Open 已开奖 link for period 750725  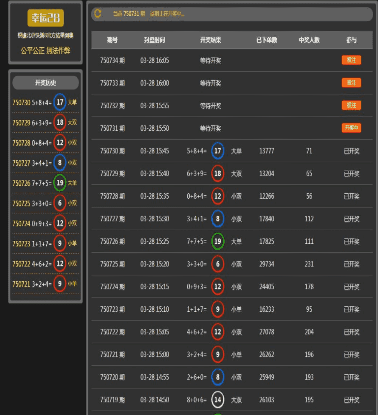351,264
